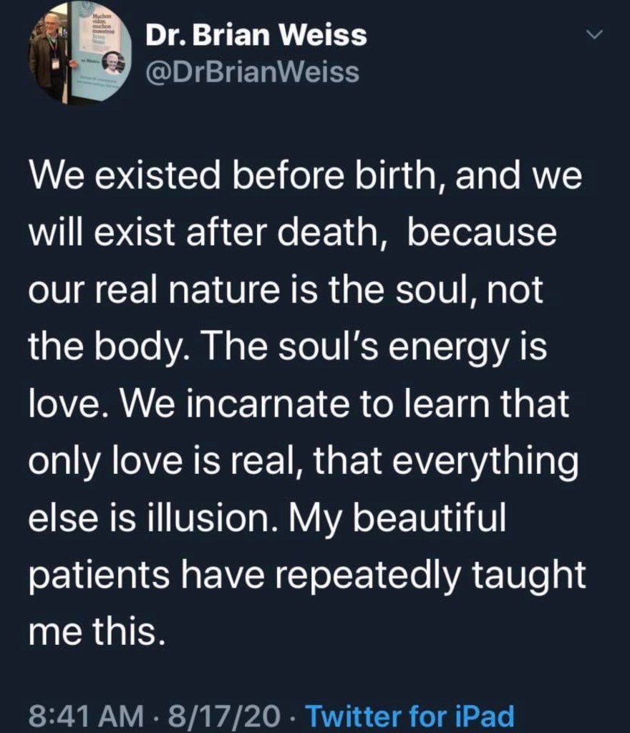Click the line "patients have repeatedly taught"
630x733 pixels.
tap(307, 576)
